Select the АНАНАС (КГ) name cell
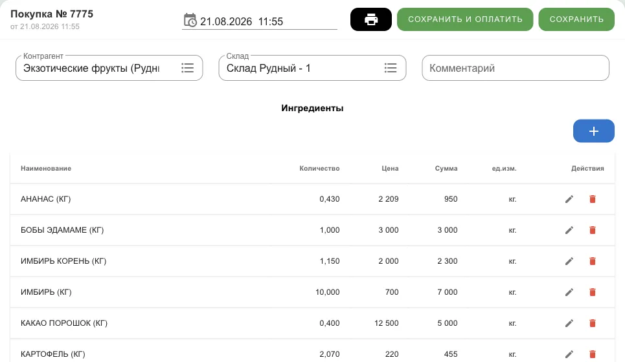Viewport: 625px width, 362px height. pos(45,199)
